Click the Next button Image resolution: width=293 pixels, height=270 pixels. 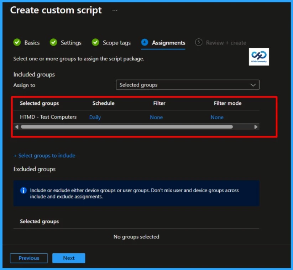pos(69,258)
